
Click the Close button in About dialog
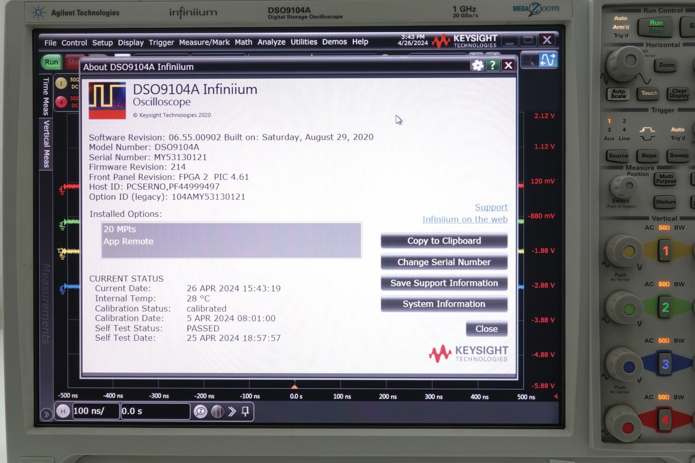(486, 329)
